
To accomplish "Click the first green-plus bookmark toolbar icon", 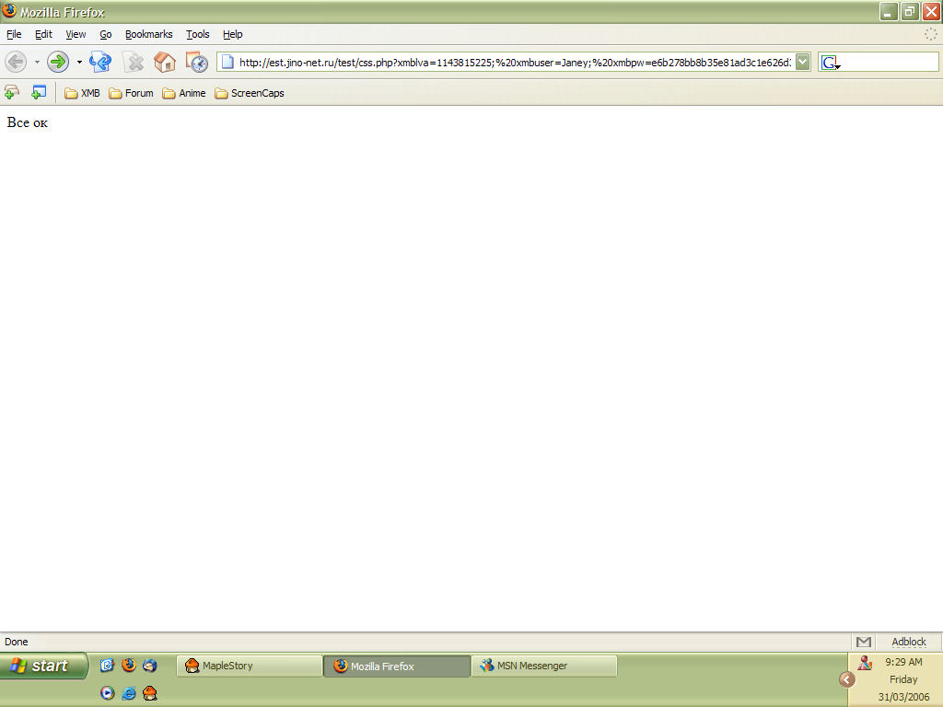I will (12, 93).
